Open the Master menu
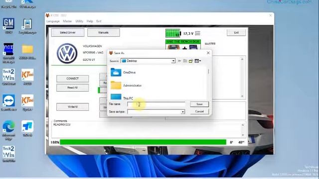The width and height of the screenshot is (319, 179). coord(67,21)
